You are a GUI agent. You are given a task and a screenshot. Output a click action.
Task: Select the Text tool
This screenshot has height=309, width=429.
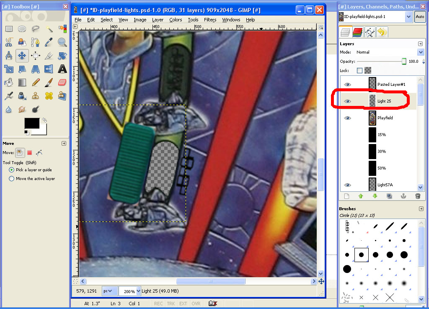point(62,69)
